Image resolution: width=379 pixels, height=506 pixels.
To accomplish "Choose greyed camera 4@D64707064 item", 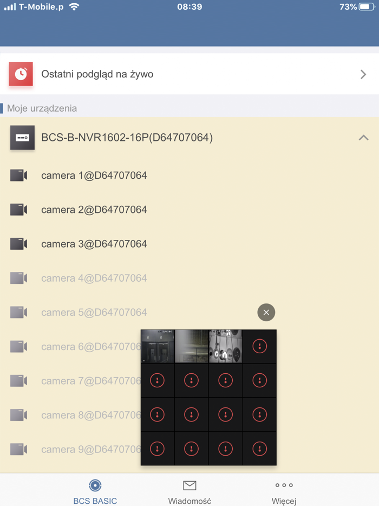I will [94, 278].
